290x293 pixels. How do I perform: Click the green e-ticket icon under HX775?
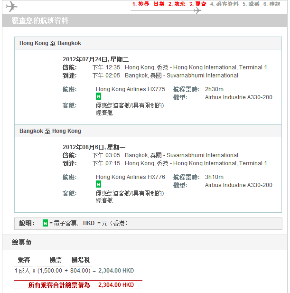click(98, 96)
